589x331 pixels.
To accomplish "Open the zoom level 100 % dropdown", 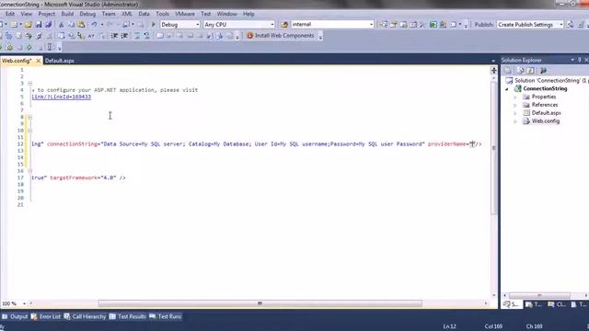I will pyautogui.click(x=25, y=303).
